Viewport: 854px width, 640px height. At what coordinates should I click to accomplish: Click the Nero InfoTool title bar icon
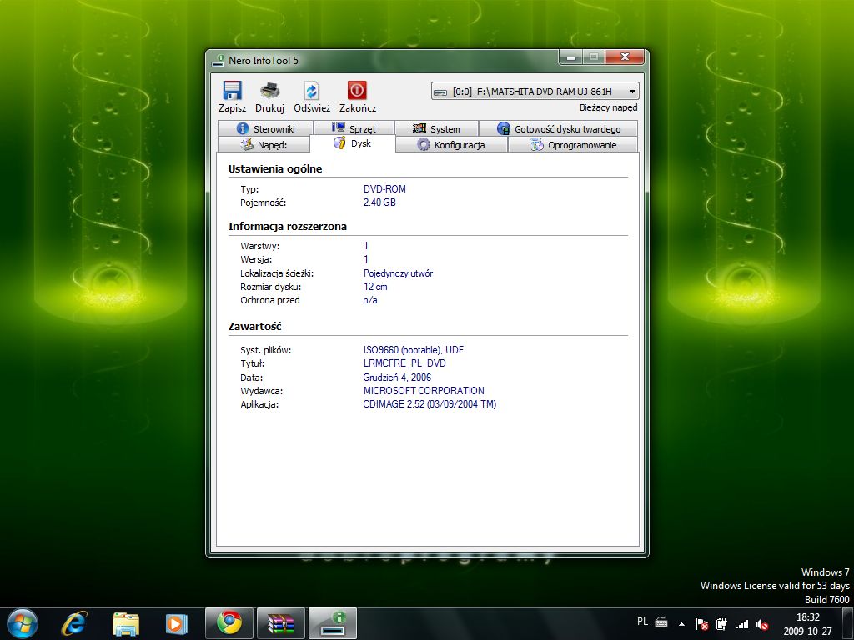[x=219, y=60]
